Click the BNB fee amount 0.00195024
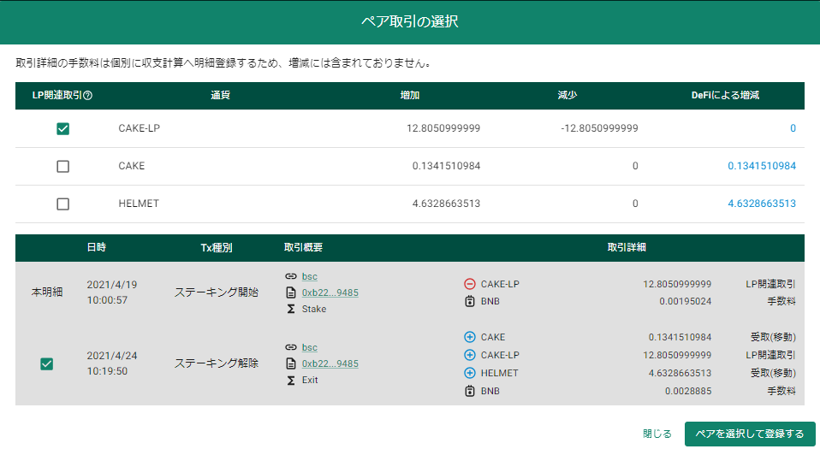 pyautogui.click(x=685, y=302)
